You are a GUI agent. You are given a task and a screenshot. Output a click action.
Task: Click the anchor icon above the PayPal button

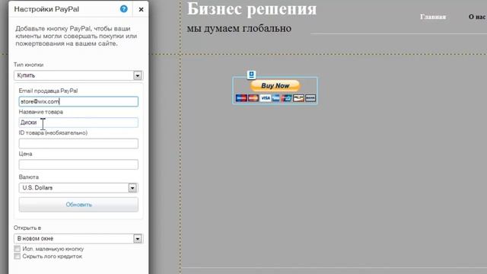(x=251, y=75)
